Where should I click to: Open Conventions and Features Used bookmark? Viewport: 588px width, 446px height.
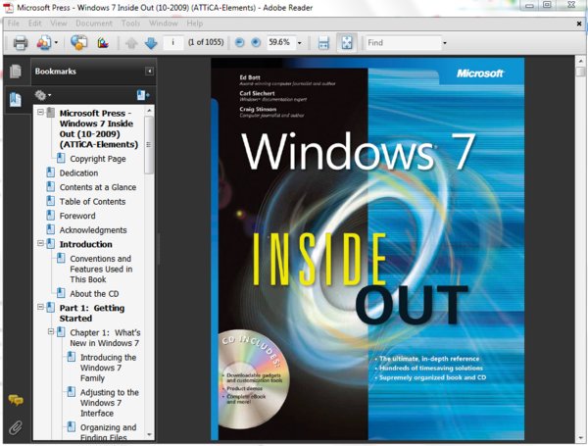101,269
